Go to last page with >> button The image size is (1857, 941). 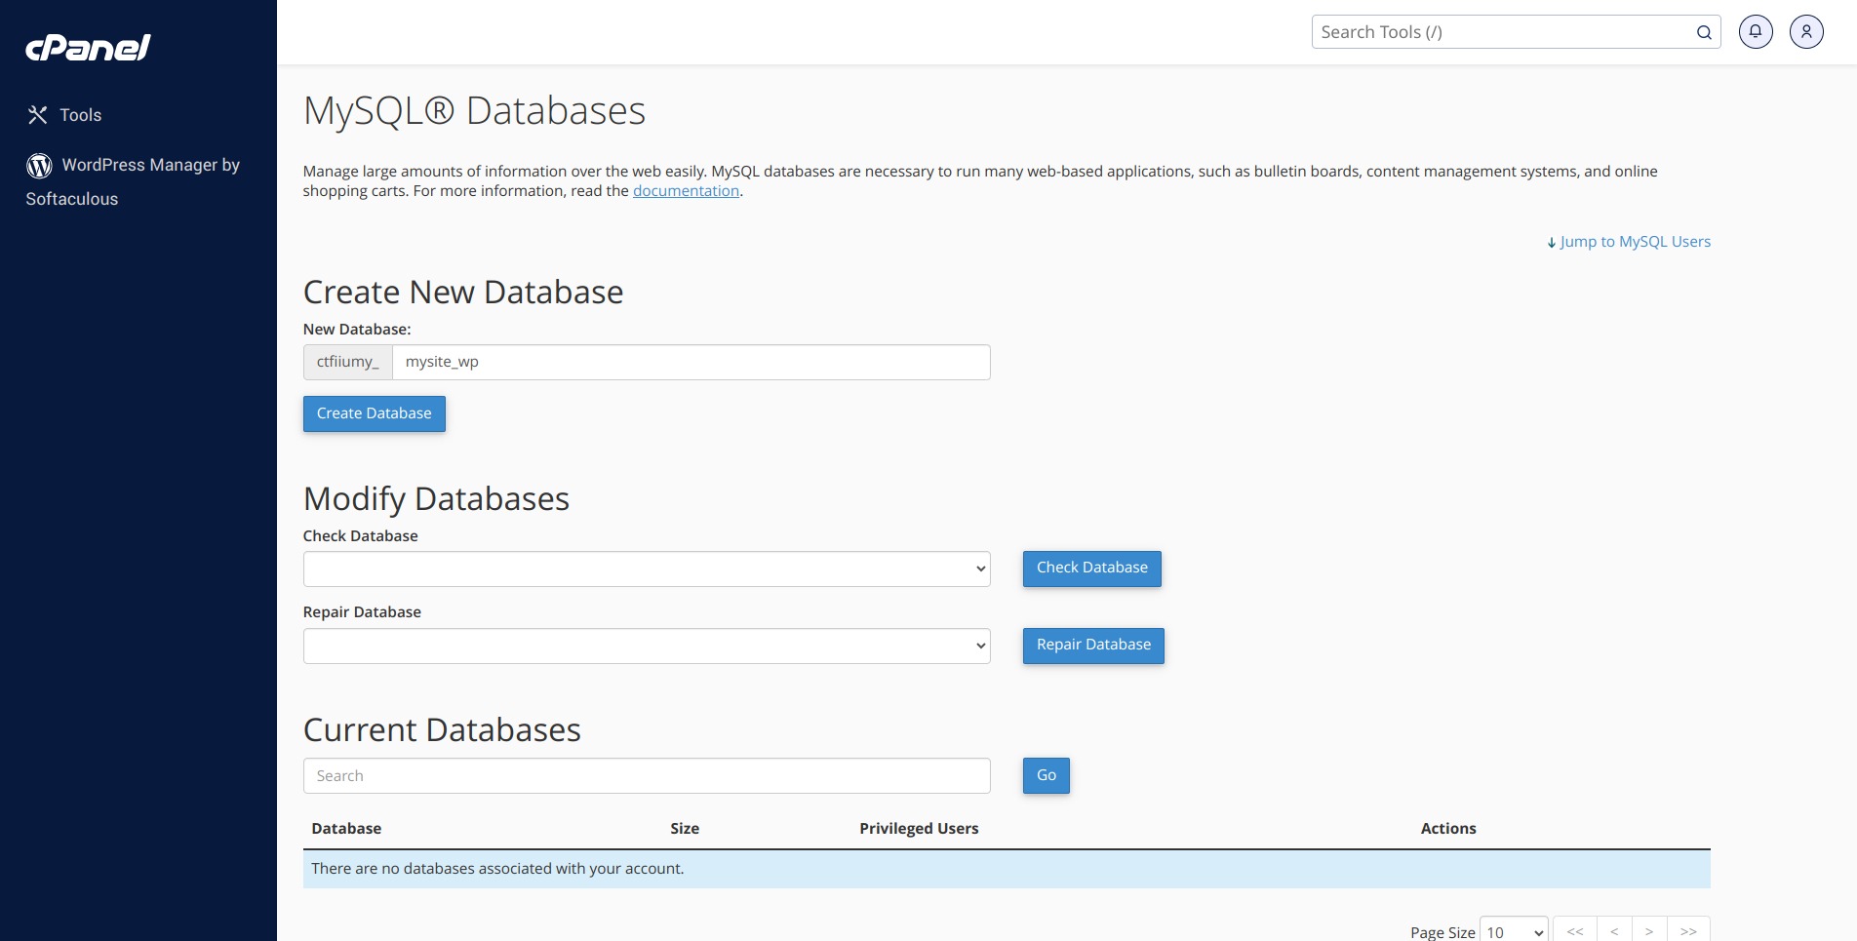(1689, 931)
